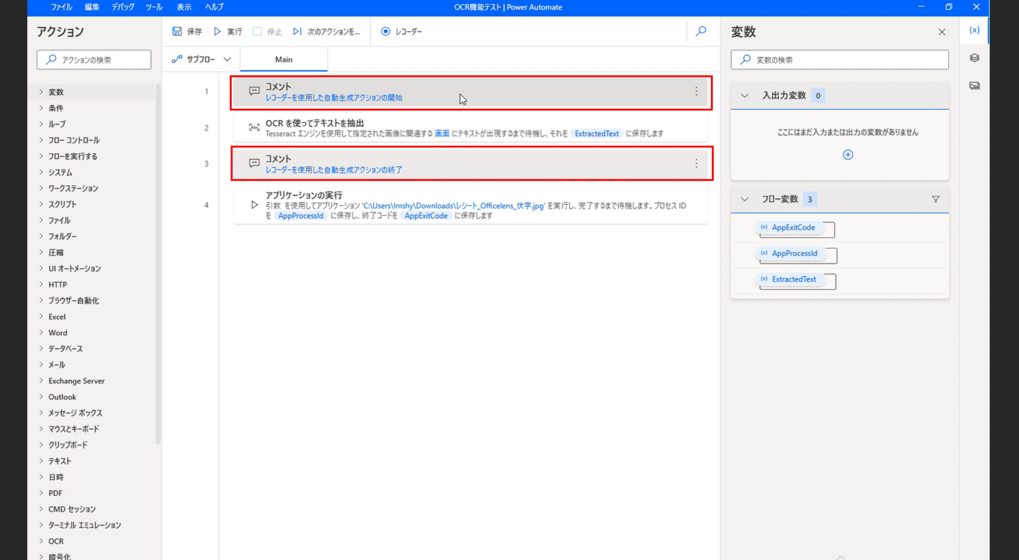Open the kebab menu on first コメント action
This screenshot has width=1019, height=560.
point(696,92)
